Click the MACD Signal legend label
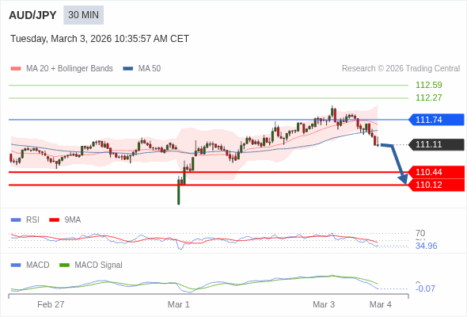The height and width of the screenshot is (317, 467). tap(99, 265)
